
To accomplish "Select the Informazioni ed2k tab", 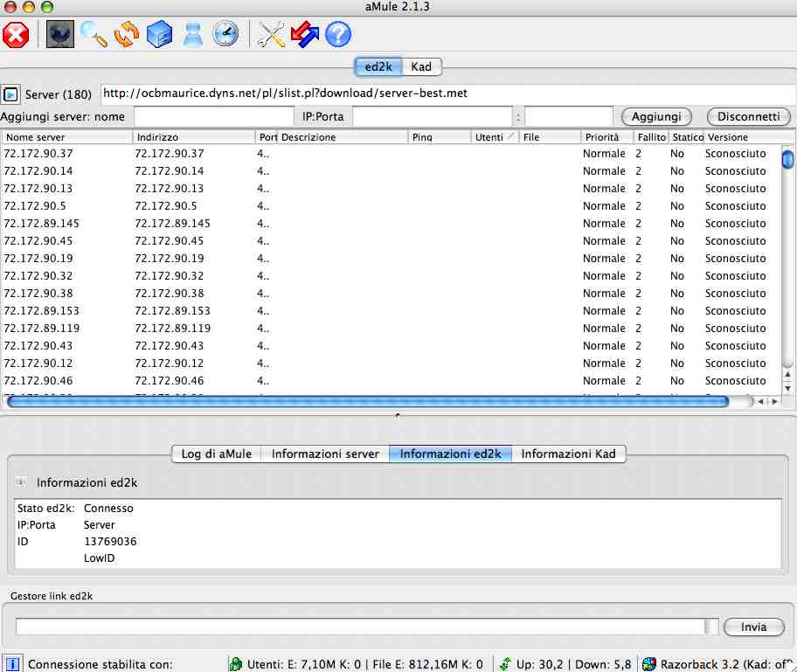I will tap(450, 454).
